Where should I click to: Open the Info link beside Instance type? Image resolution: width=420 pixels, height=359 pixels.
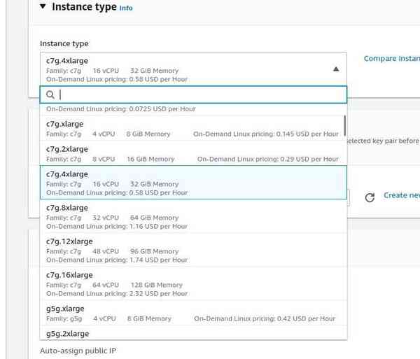[126, 8]
